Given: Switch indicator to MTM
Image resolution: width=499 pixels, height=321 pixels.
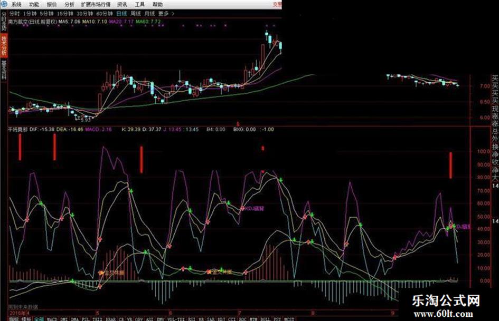Looking at the screenshot, I should pos(253,318).
